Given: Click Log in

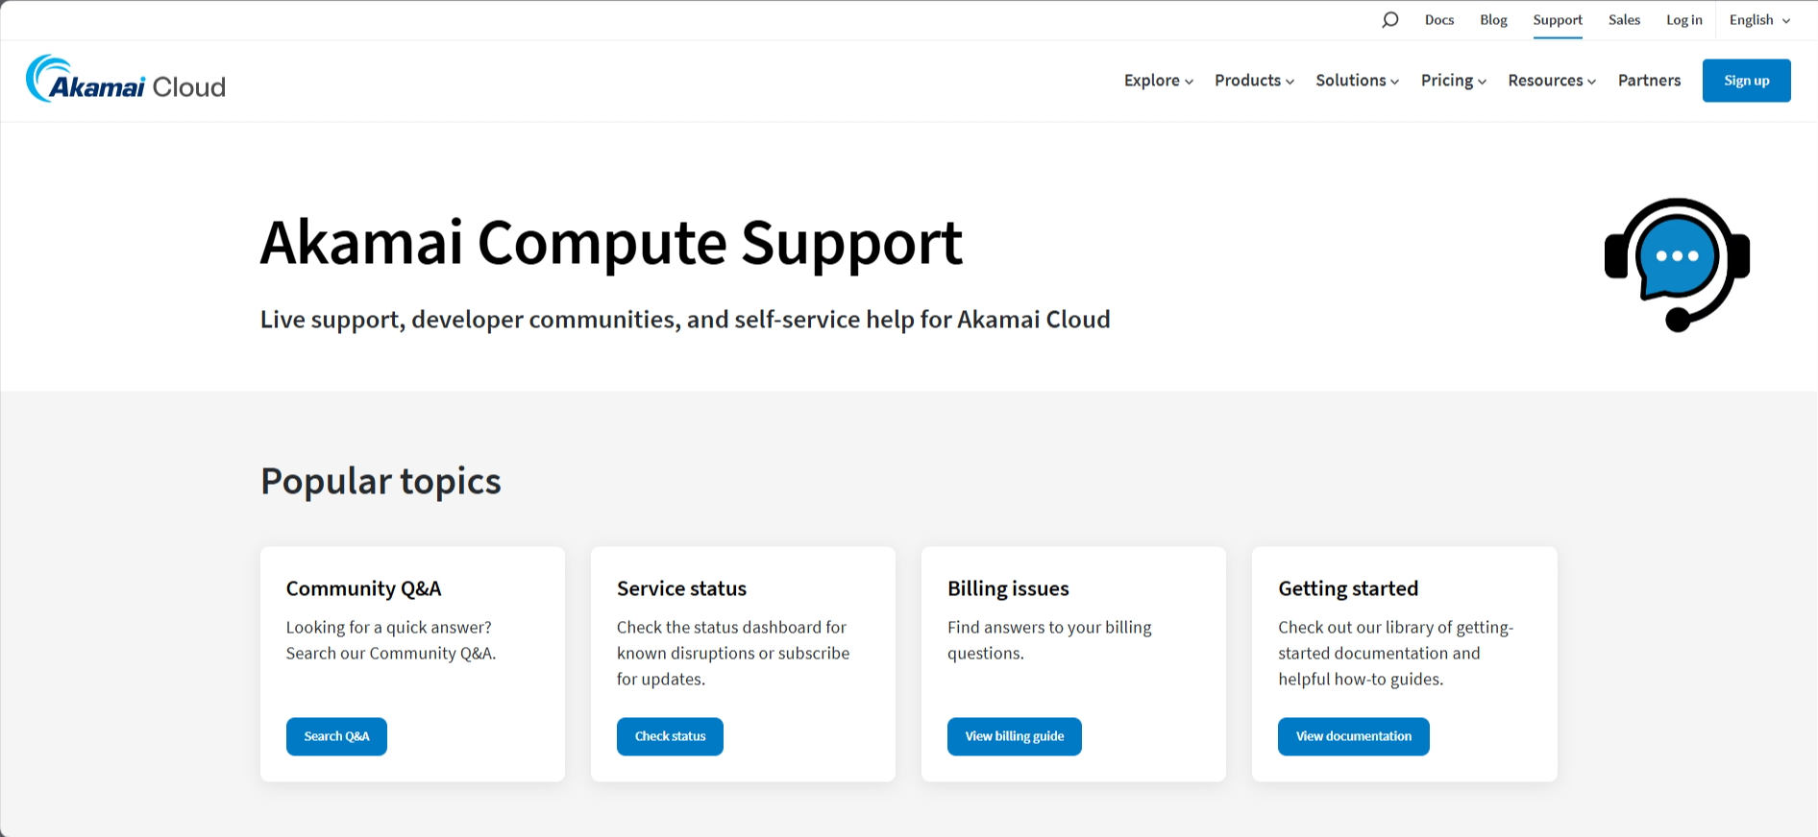Looking at the screenshot, I should [1683, 20].
